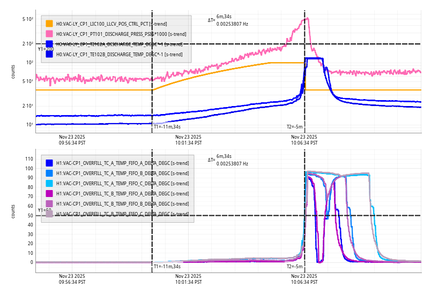
Task: Click the Y1=200 horizontal cursor label
Action: (x=46, y=49)
